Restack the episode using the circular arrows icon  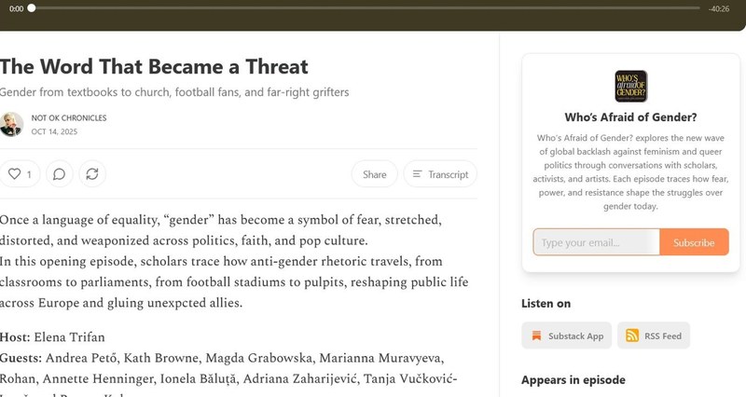[x=91, y=174]
